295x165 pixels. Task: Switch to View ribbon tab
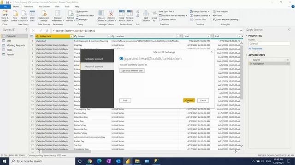[x=57, y=6]
